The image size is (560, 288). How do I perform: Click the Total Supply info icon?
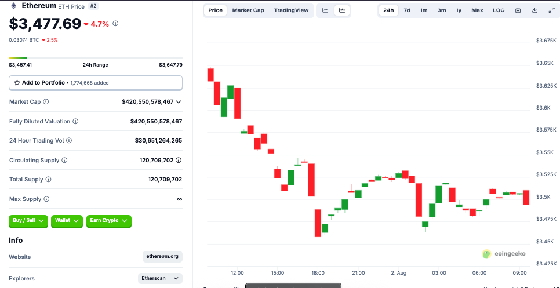pos(48,180)
